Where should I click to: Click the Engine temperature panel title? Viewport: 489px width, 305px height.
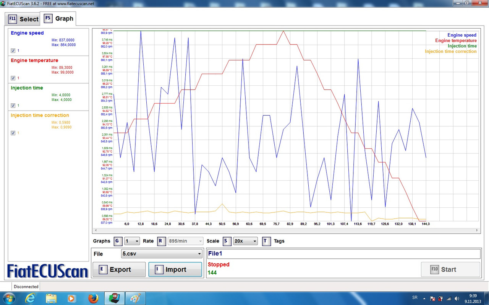coord(34,61)
